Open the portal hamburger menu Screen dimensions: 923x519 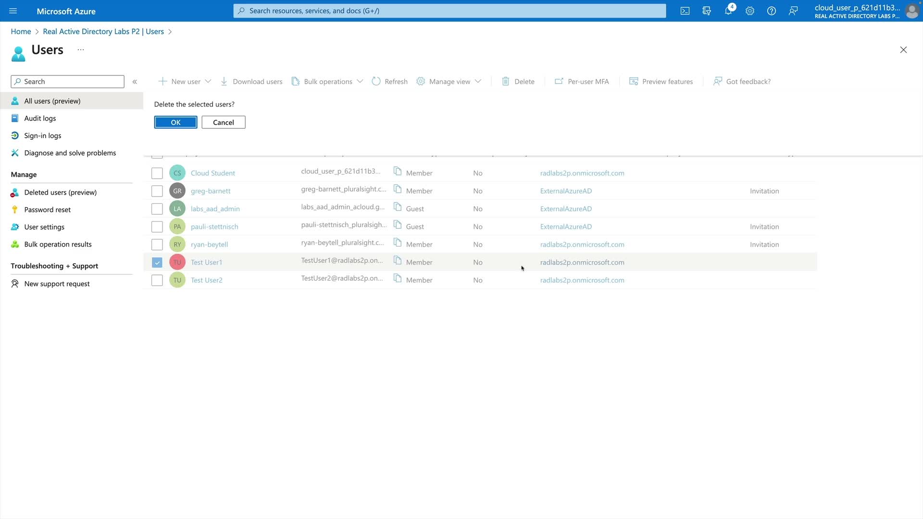13,11
